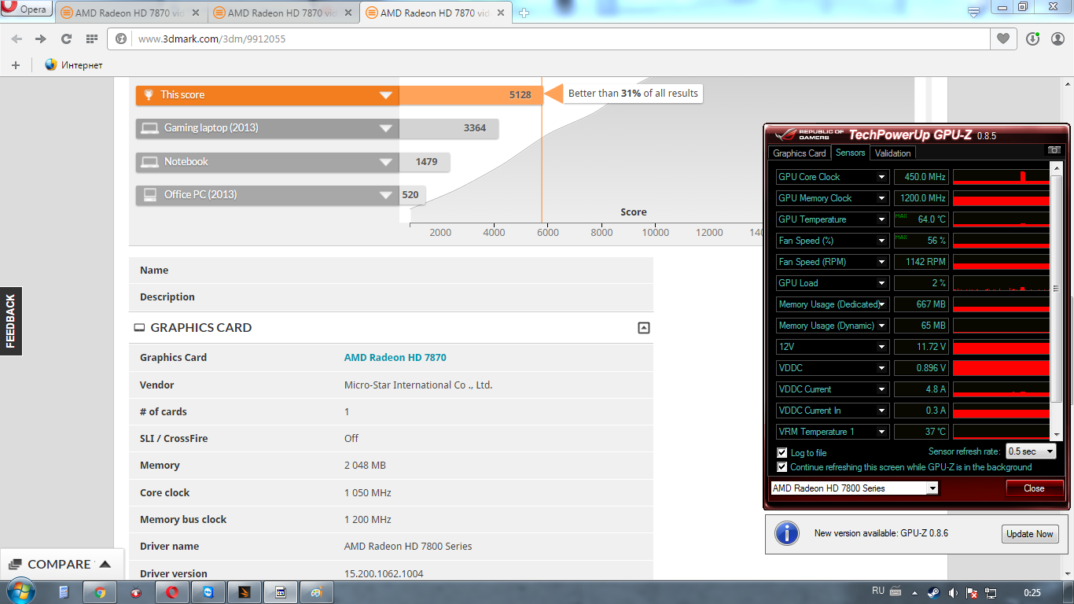Add page to bookmarks with the heart icon
The image size is (1074, 604).
pos(1003,39)
